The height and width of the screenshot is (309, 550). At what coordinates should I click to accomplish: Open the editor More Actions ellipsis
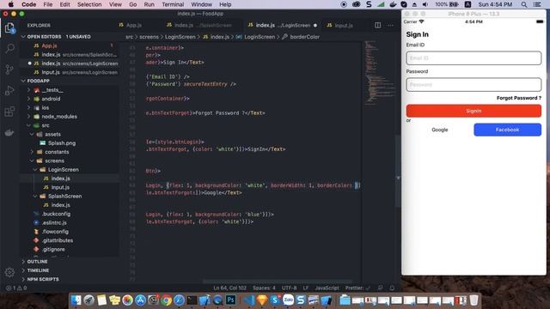[x=390, y=25]
